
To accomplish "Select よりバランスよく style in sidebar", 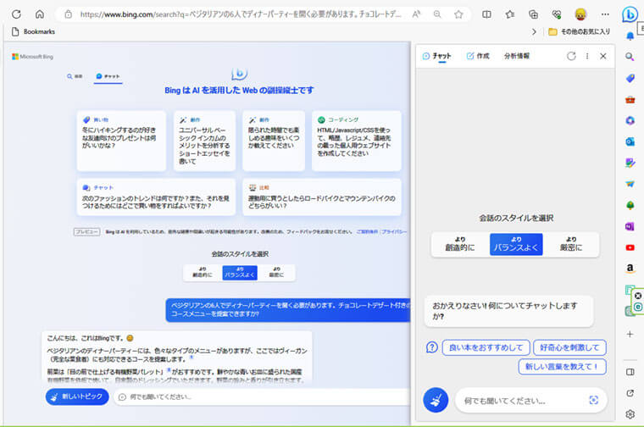I will tap(516, 244).
